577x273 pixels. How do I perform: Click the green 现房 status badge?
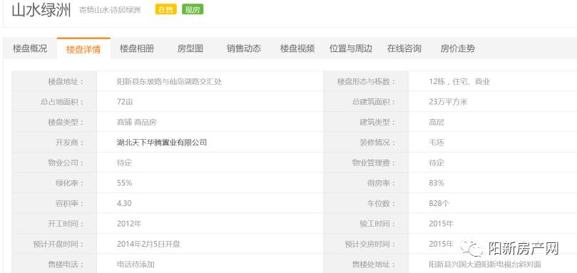coord(193,10)
